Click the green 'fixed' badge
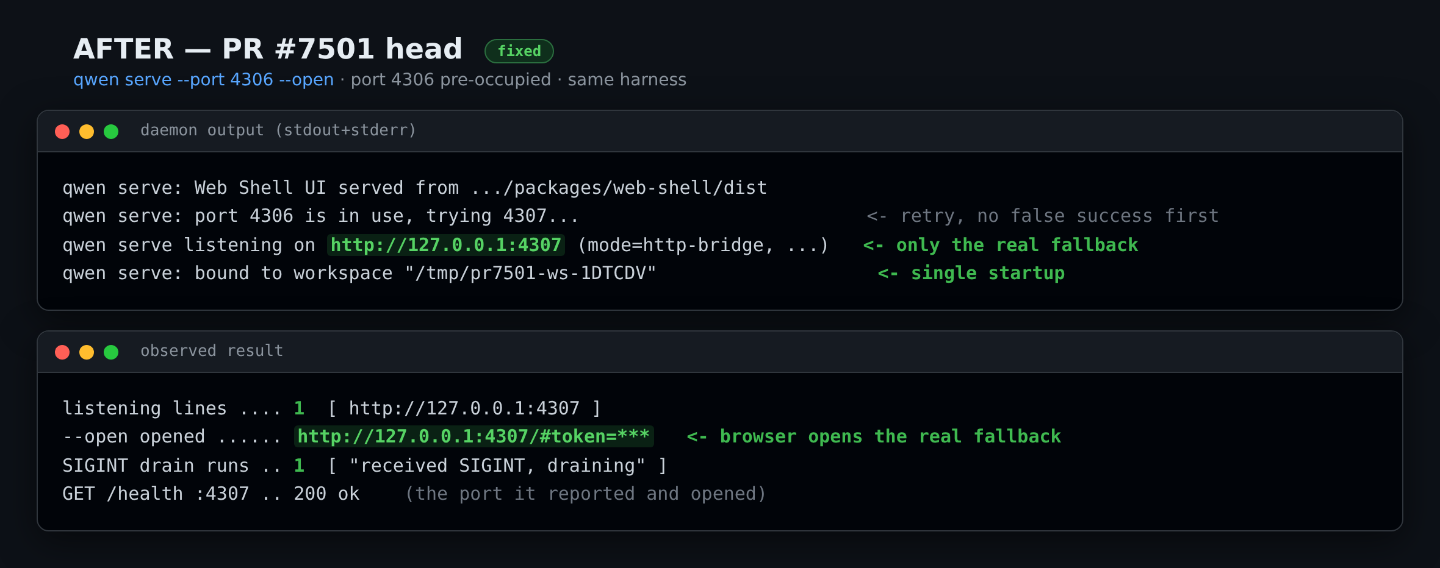Screen dimensions: 1440x568 pos(519,51)
